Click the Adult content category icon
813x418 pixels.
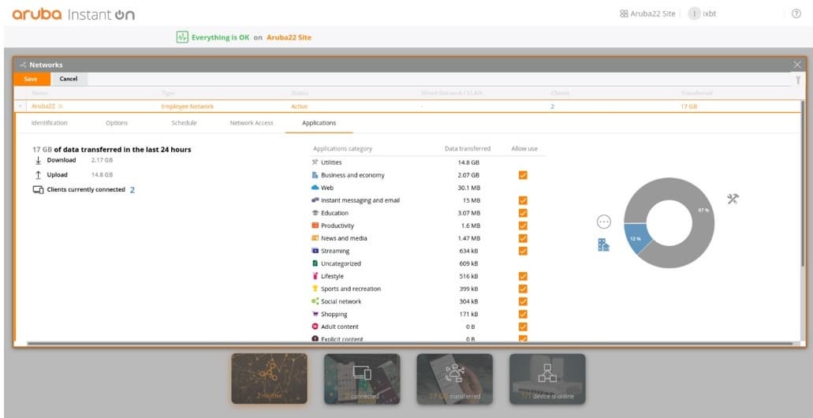tap(315, 327)
